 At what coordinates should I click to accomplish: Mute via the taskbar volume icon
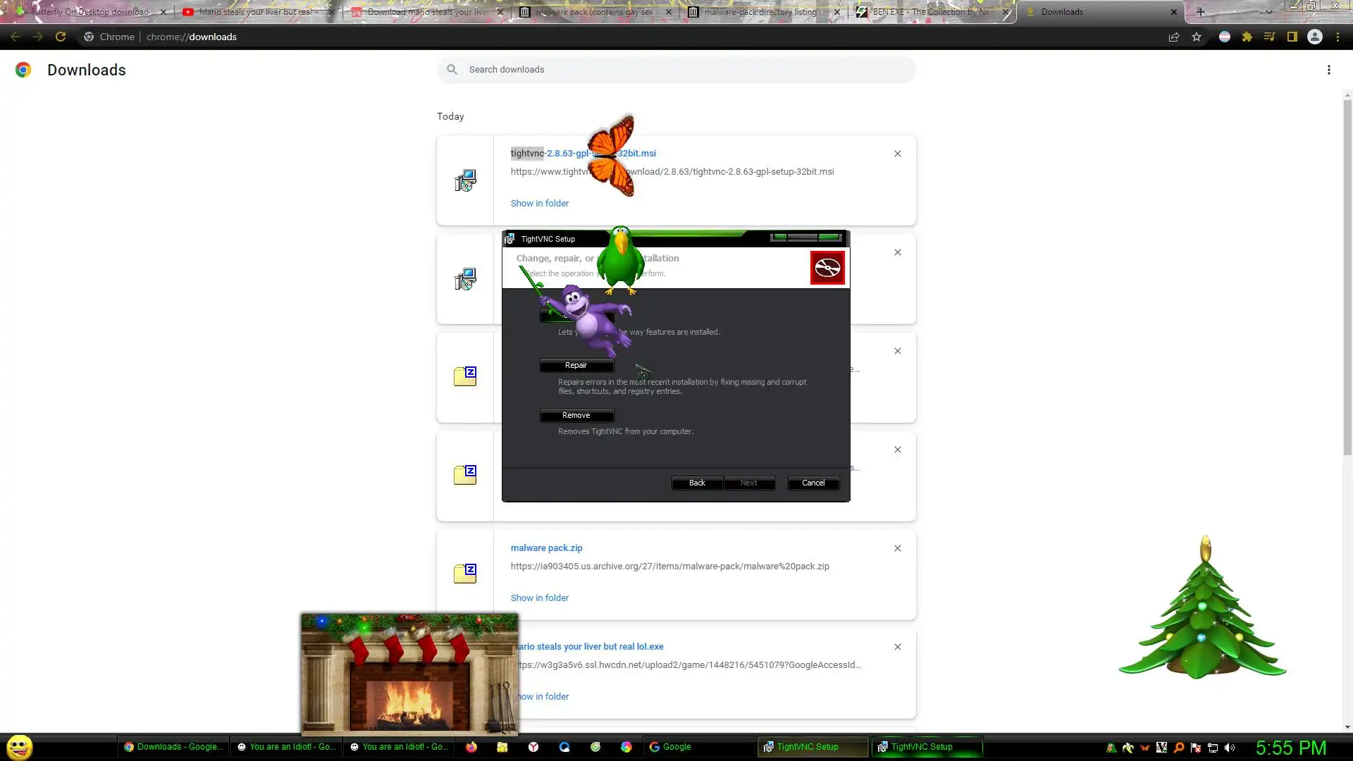click(1230, 748)
